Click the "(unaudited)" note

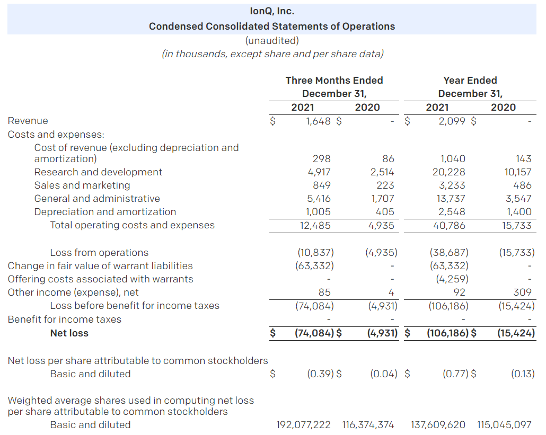pos(272,41)
